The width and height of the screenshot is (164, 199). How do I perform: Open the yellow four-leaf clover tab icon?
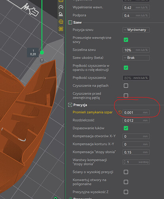coord(61,29)
